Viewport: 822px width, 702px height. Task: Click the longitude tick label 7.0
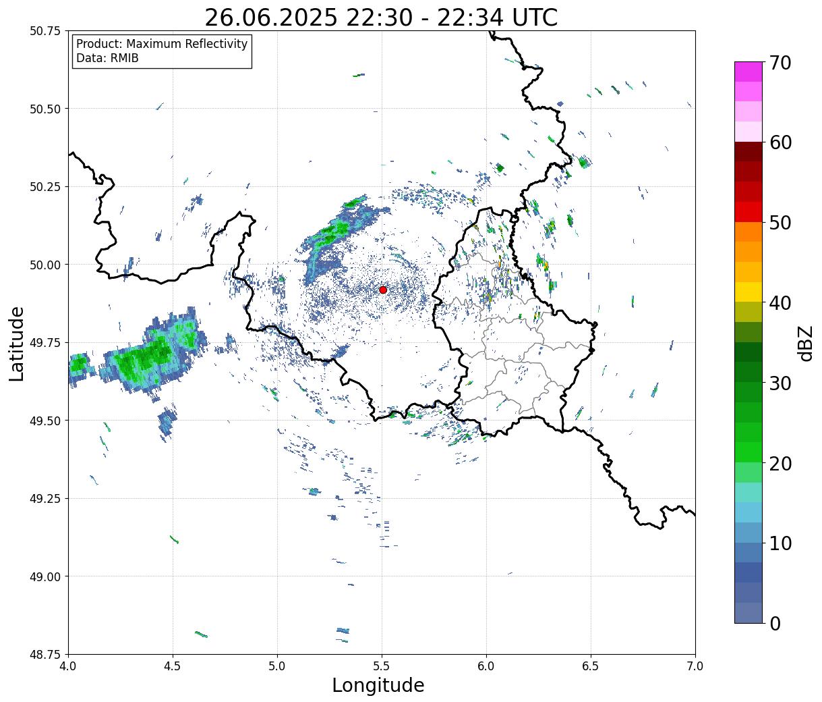[695, 666]
